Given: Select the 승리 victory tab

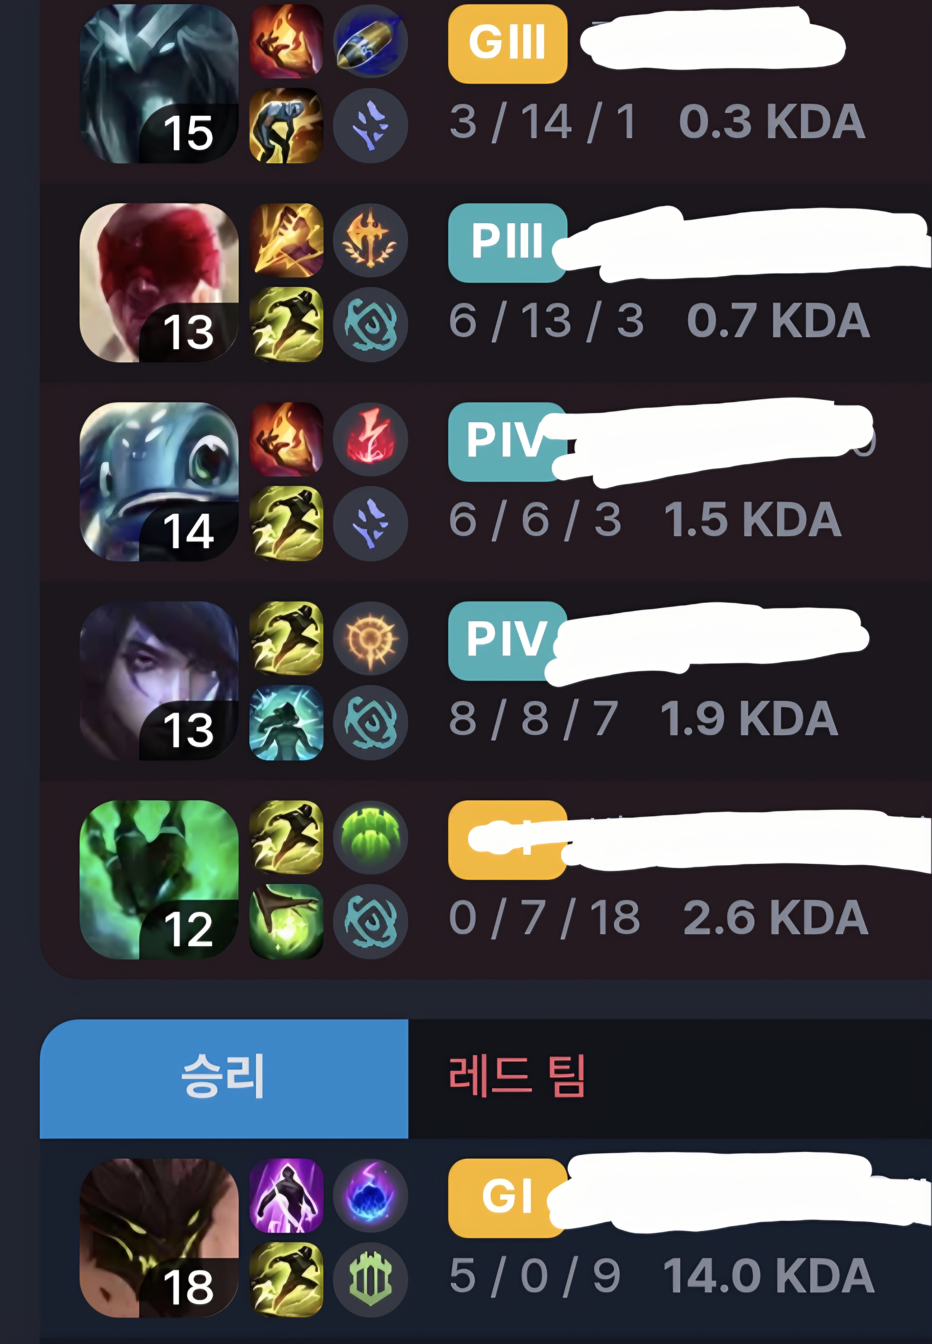Looking at the screenshot, I should 224,1079.
